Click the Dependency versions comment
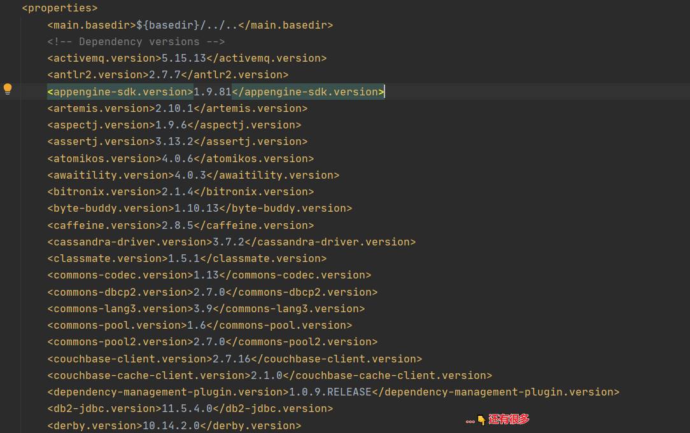Viewport: 690px width, 433px height. pyautogui.click(x=136, y=42)
